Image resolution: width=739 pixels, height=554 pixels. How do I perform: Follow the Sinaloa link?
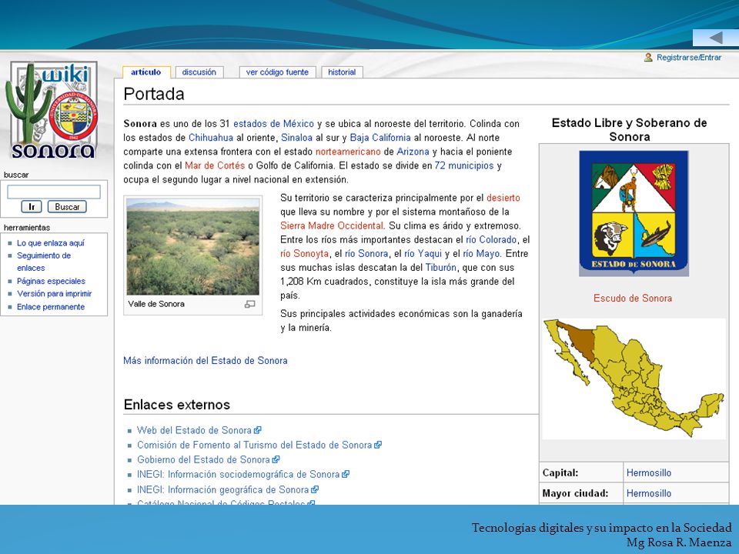pyautogui.click(x=296, y=138)
